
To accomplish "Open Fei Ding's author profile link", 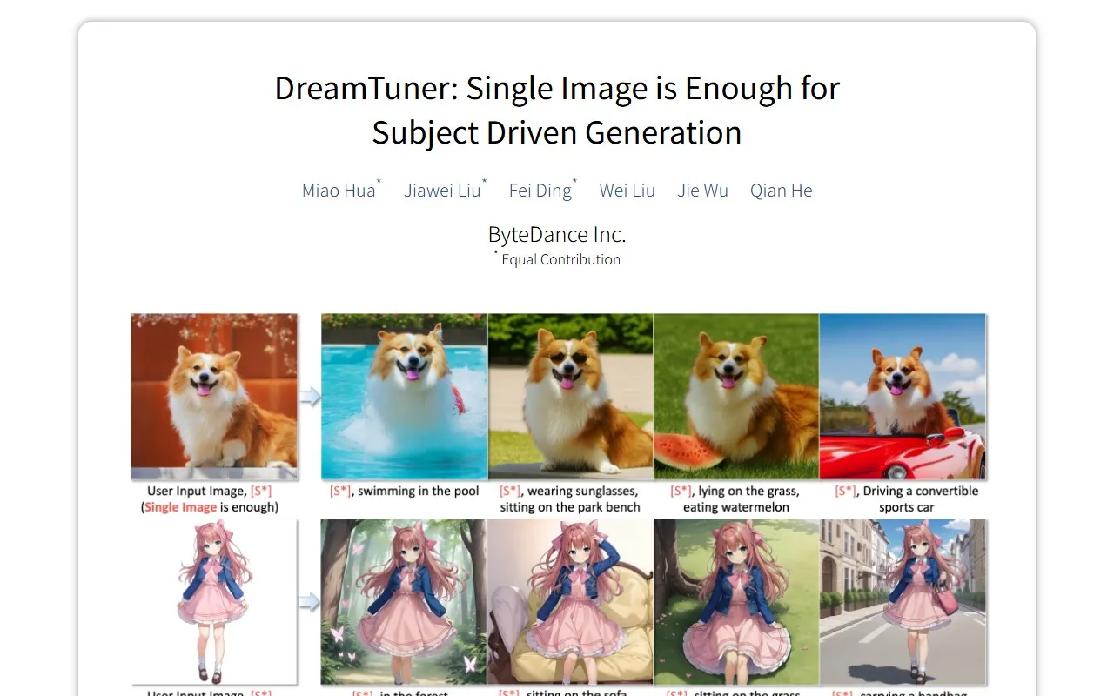I will coord(540,190).
